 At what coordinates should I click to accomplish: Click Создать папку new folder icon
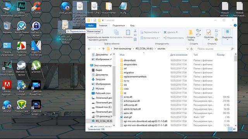point(191,35)
